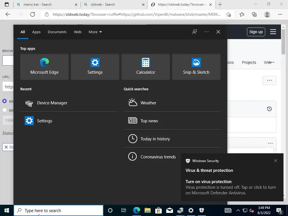Open Device Manager from Recent

point(69,103)
